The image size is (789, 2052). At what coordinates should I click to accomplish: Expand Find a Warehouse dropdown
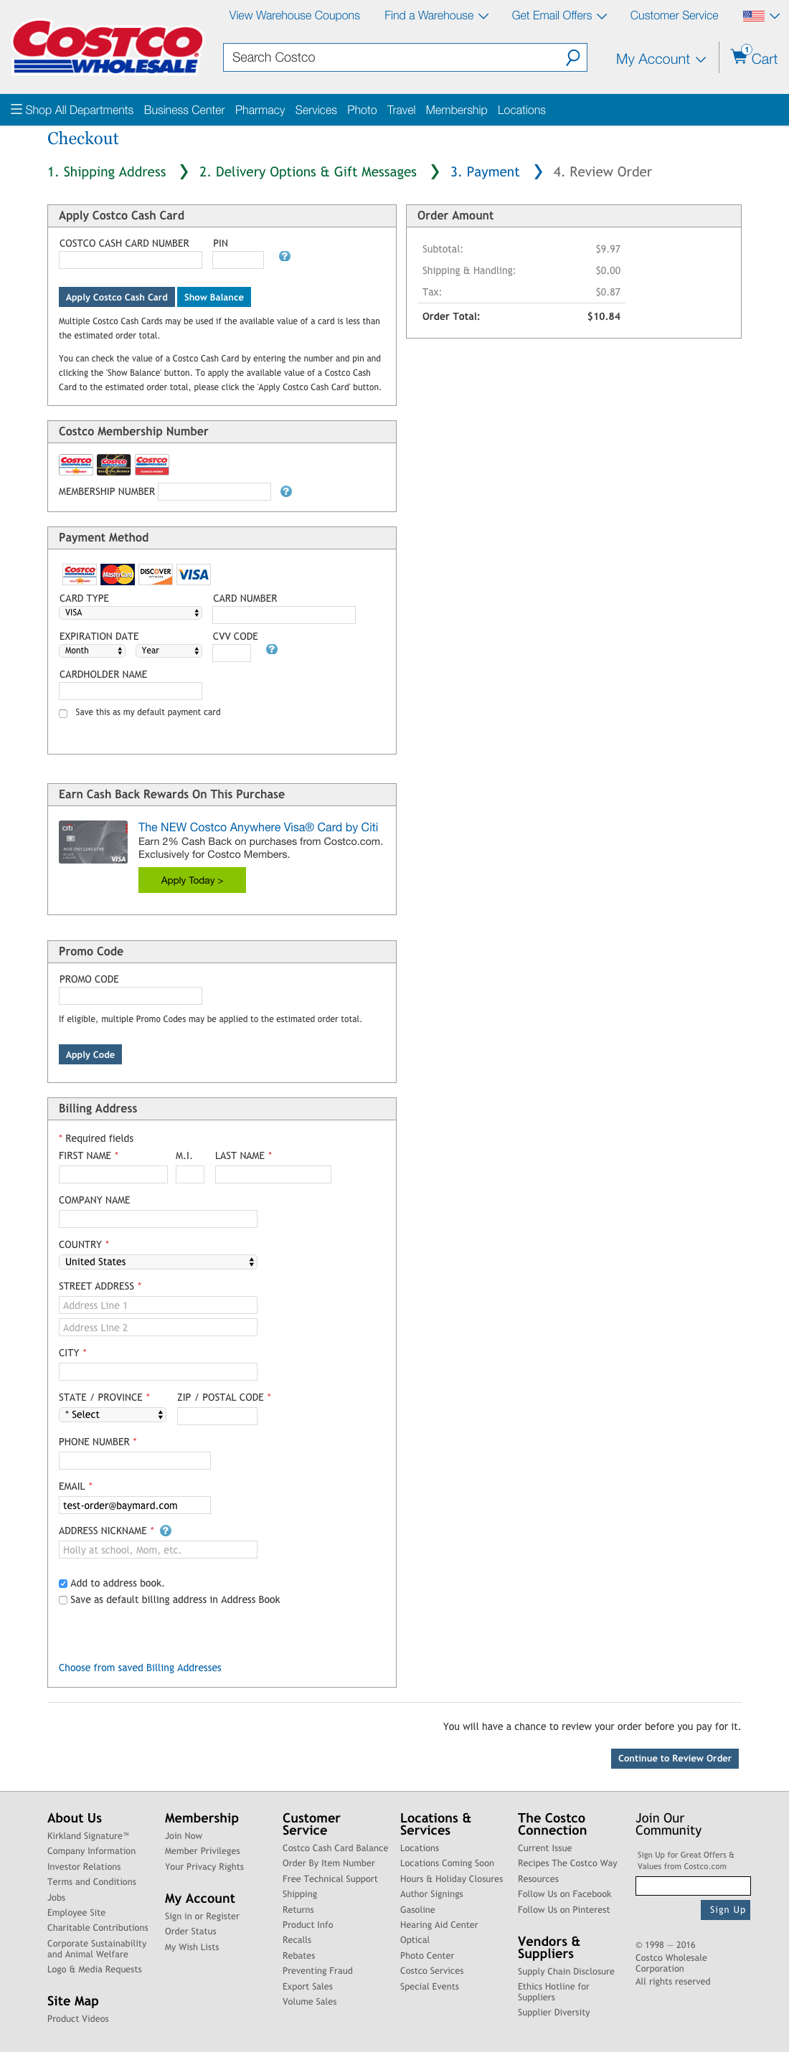(436, 15)
